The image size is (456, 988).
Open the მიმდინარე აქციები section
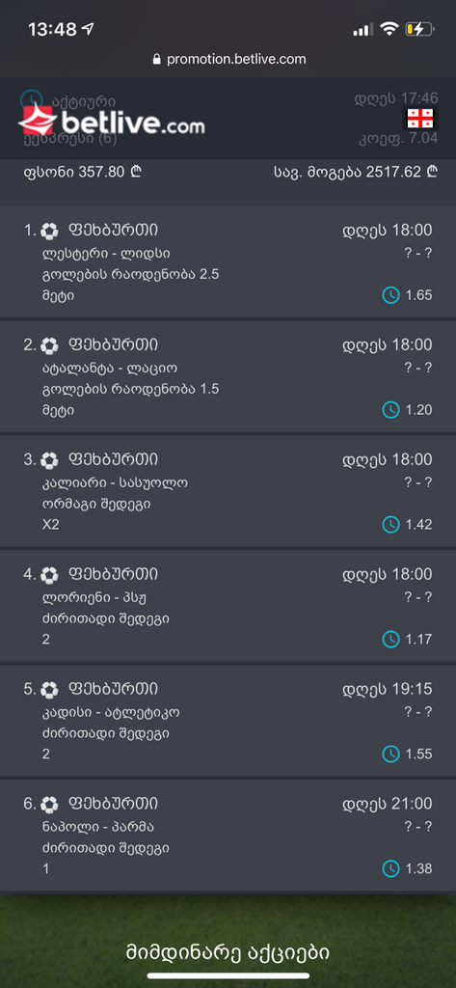(x=228, y=952)
